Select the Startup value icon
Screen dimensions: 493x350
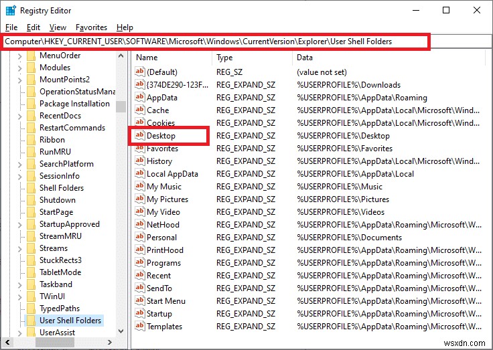(139, 313)
